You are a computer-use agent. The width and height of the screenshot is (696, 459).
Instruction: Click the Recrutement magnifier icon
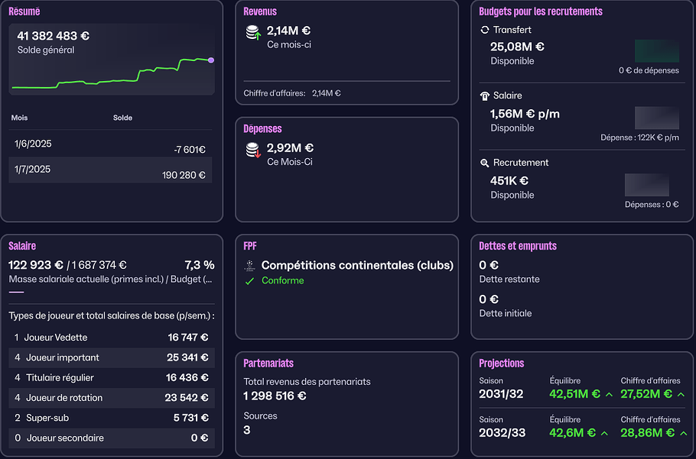pos(484,163)
